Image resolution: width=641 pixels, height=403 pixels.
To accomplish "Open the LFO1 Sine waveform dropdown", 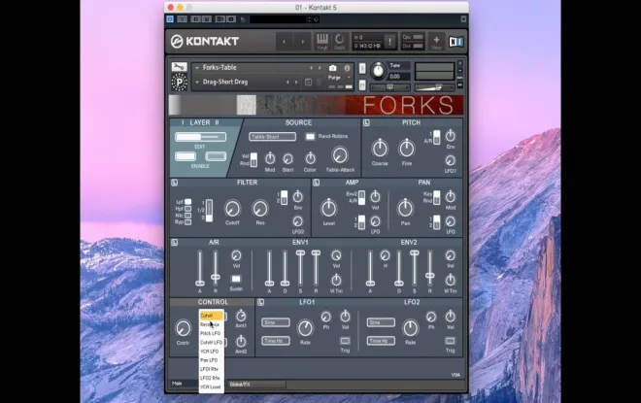I will 276,322.
